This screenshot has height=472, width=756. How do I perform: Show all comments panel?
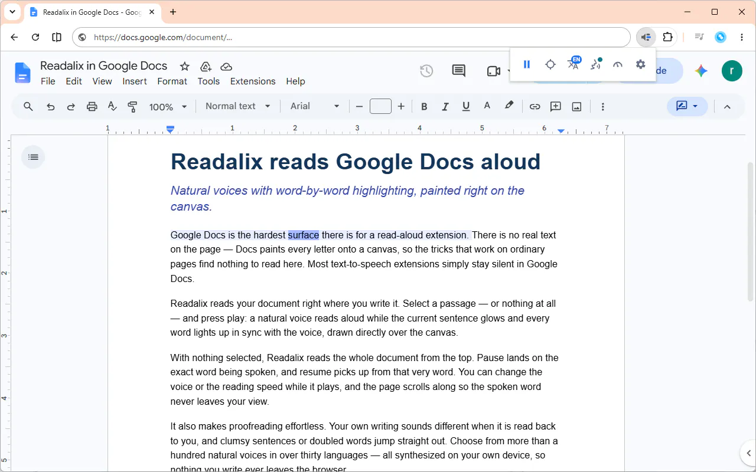458,71
